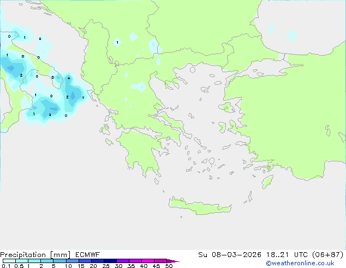Select the 0.1 mm lightest legend swatch
Screen dimensions: 346x268
[9, 261]
